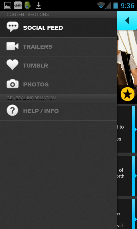Open the TUMBLR section
Viewport: 137px width, 229px height.
coord(59,66)
